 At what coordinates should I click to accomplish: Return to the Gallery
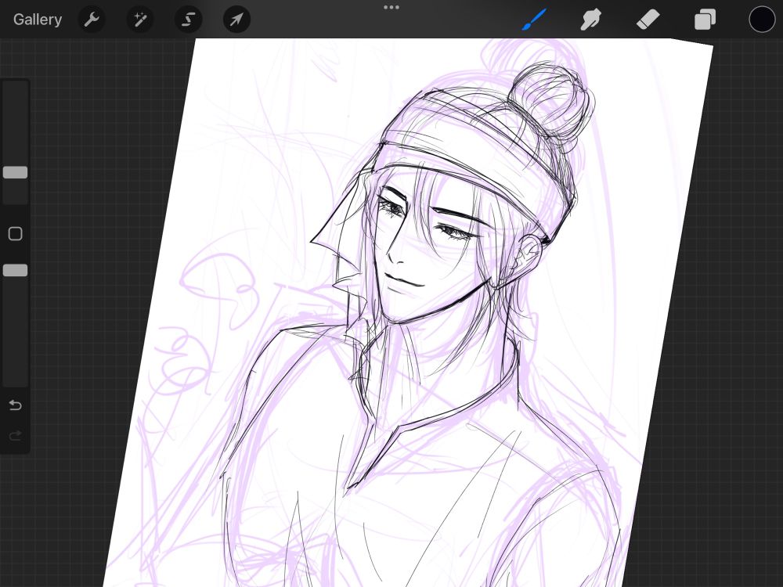pyautogui.click(x=38, y=20)
